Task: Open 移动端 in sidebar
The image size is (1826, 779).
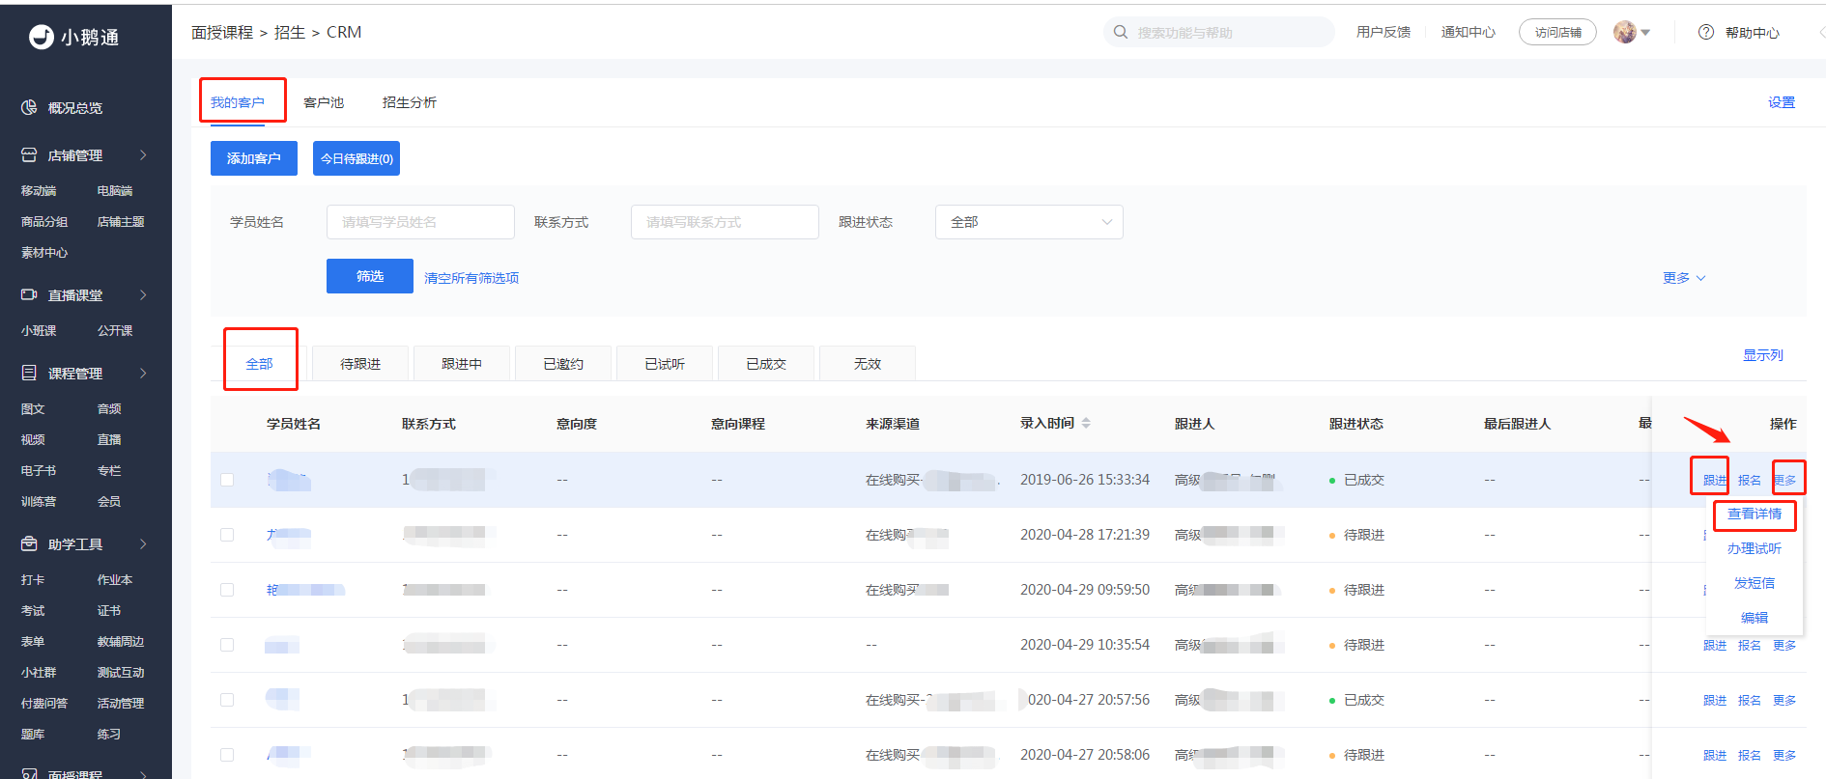Action: click(x=39, y=191)
